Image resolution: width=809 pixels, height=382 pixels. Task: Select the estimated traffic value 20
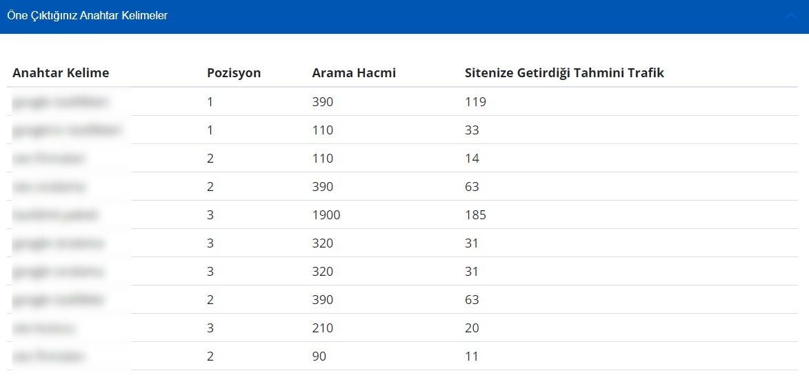coord(472,328)
